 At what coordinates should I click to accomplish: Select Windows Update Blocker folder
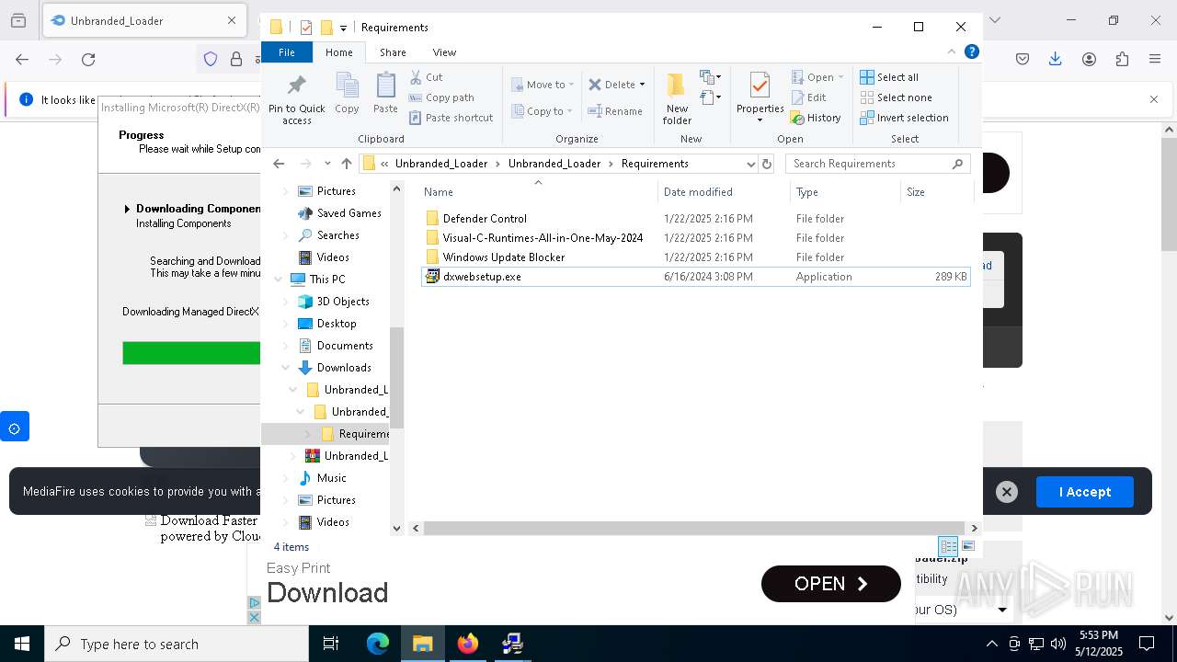click(x=504, y=257)
